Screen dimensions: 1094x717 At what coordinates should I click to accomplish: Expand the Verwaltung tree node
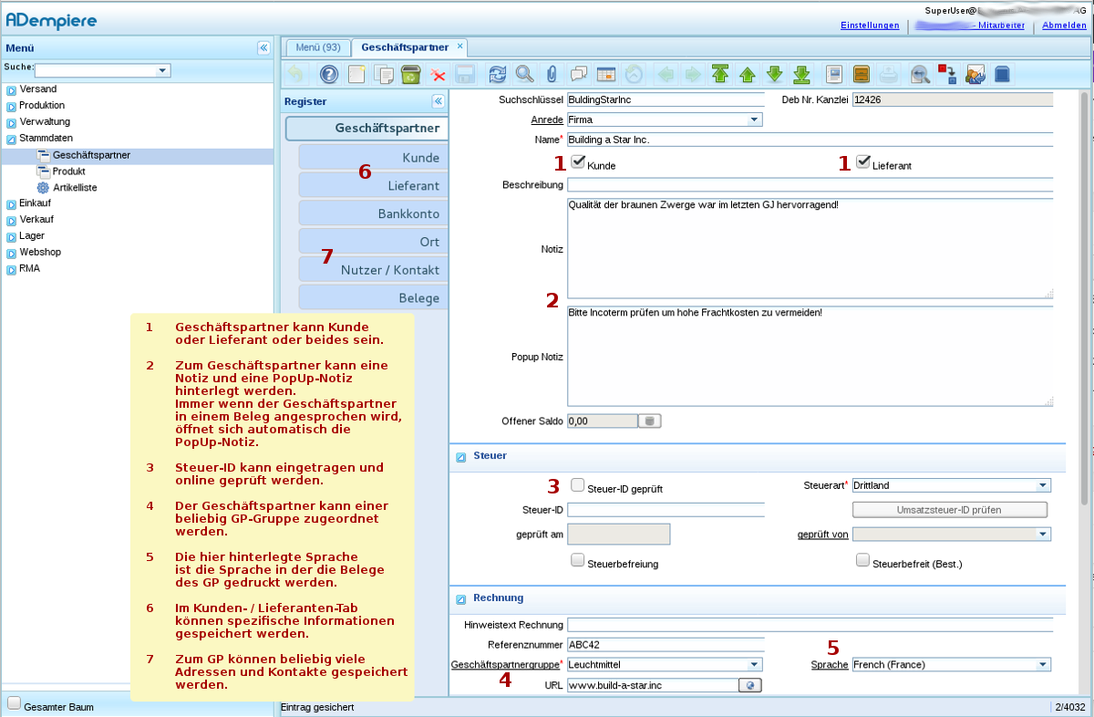click(x=11, y=122)
